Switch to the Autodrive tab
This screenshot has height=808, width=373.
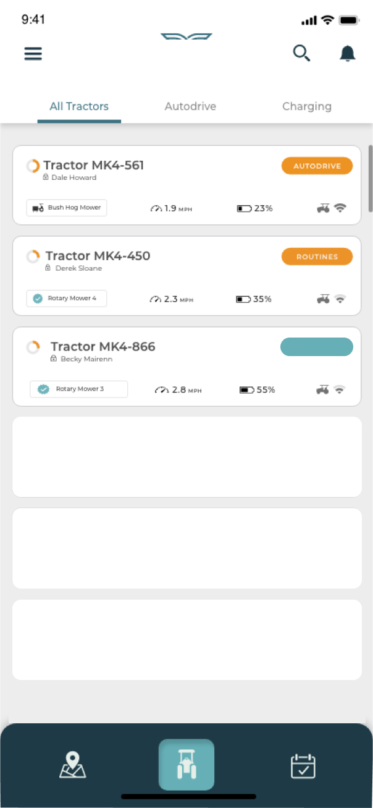pos(190,106)
